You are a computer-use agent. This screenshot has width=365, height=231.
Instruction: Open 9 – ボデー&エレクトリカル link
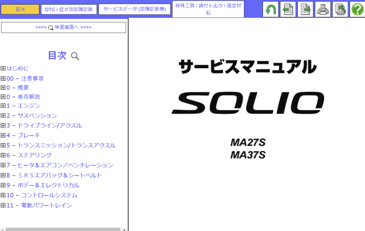coord(43,185)
